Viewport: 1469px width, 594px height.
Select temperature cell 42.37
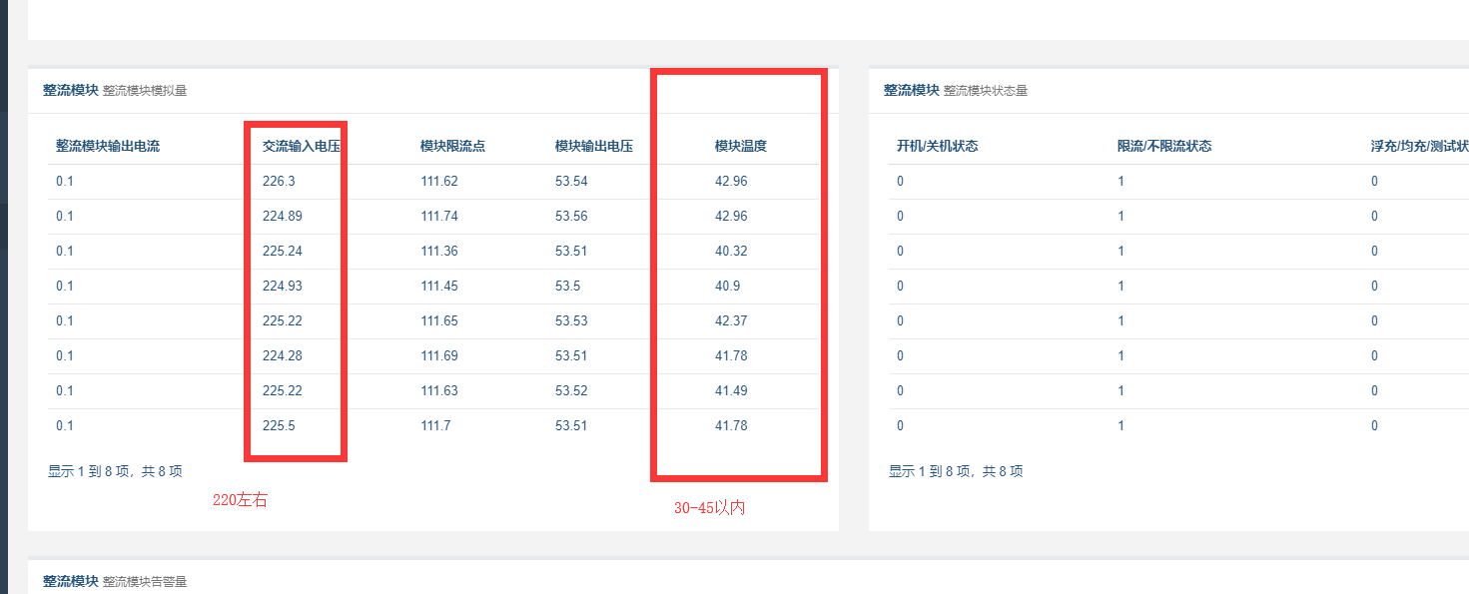[x=731, y=320]
